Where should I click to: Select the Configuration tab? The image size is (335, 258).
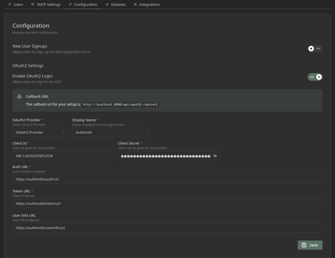pyautogui.click(x=83, y=5)
